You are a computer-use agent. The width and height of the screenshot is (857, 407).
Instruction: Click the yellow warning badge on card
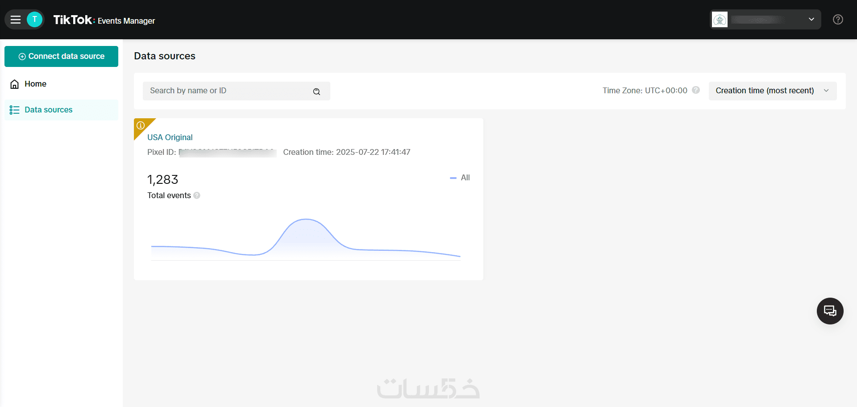(141, 125)
